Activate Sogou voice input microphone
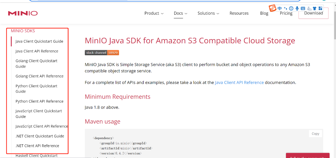The height and width of the screenshot is (158, 336). 297,8
